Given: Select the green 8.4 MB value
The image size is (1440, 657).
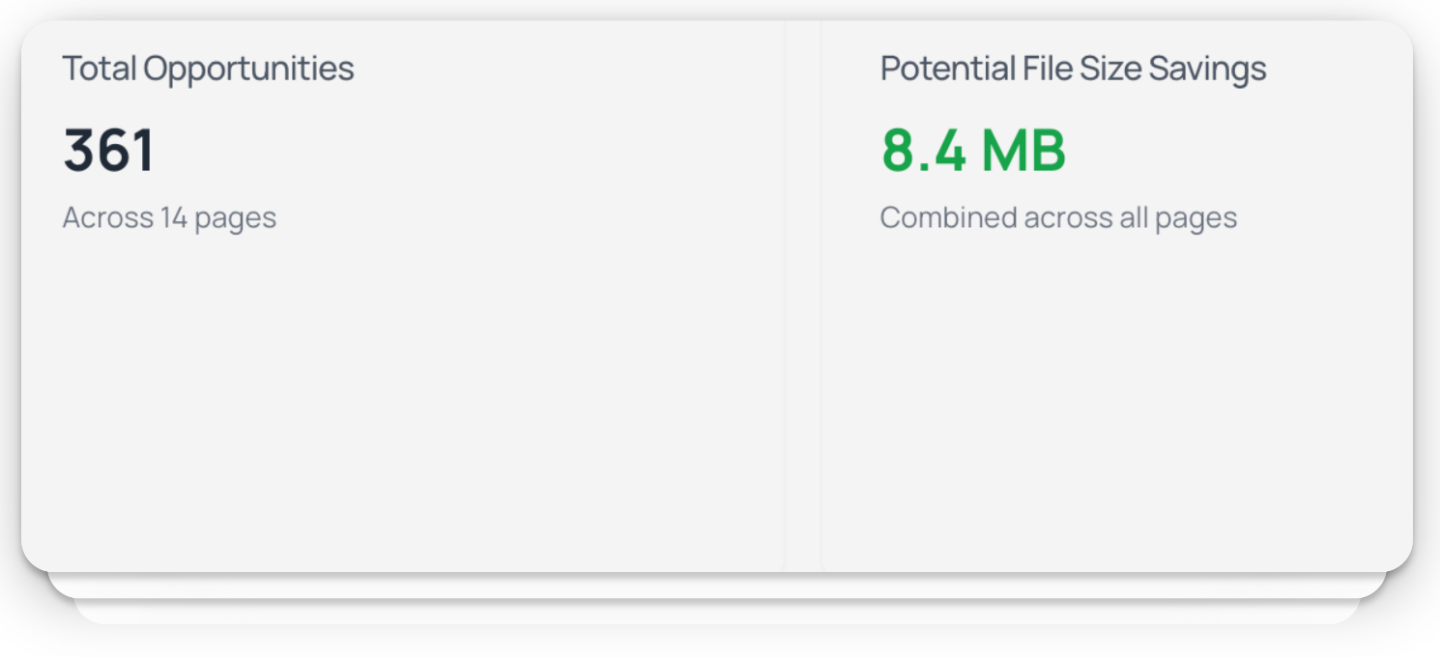Looking at the screenshot, I should [x=973, y=152].
